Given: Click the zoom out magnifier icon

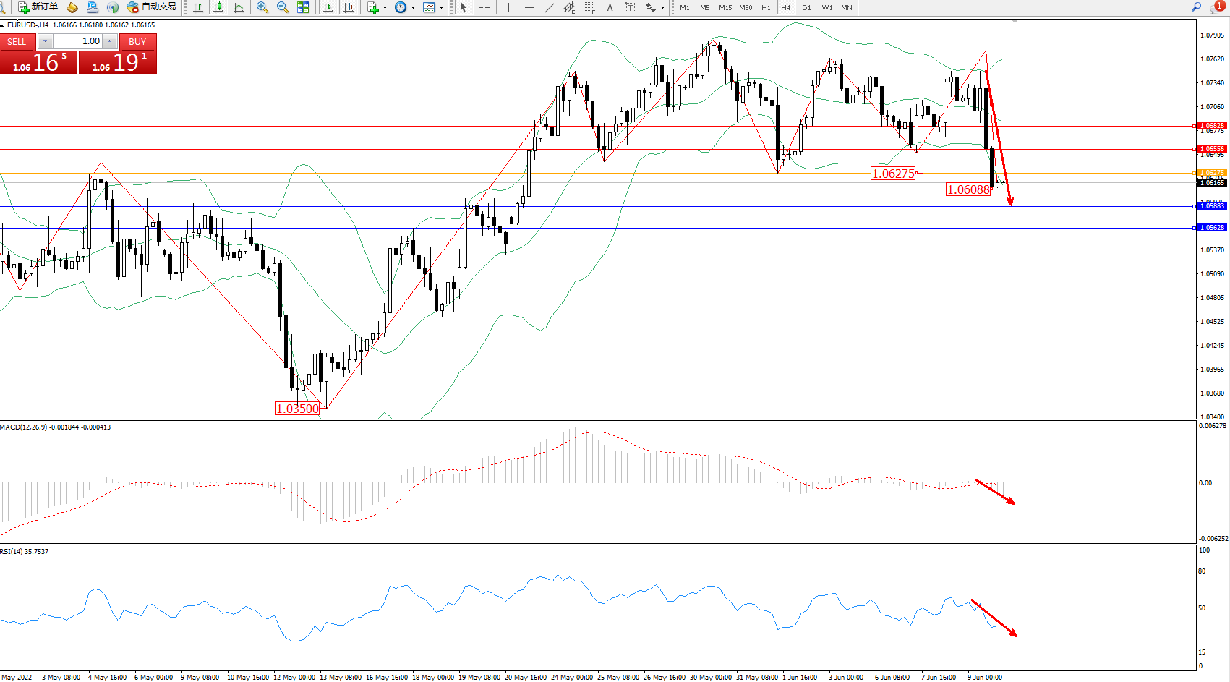Looking at the screenshot, I should coord(282,7).
